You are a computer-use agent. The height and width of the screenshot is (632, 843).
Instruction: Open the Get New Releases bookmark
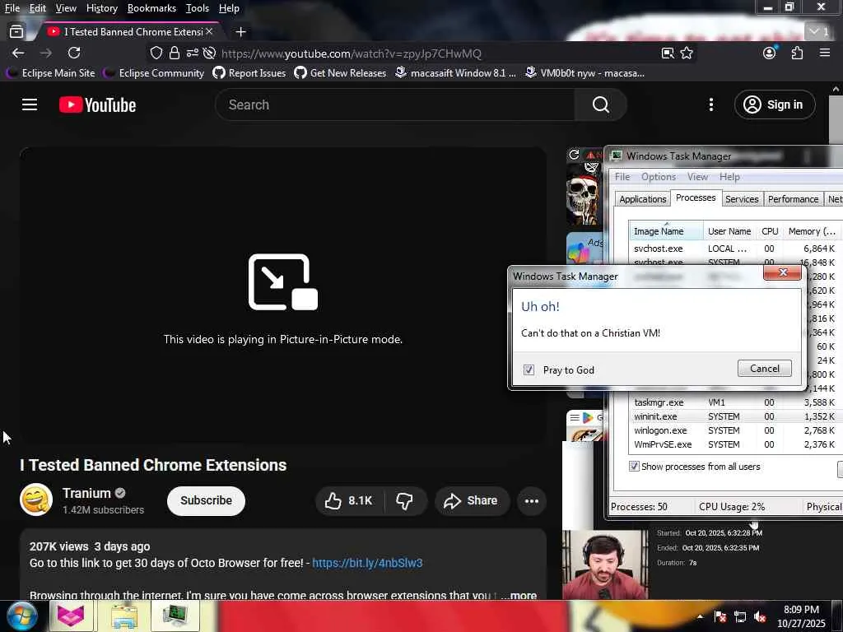[340, 72]
